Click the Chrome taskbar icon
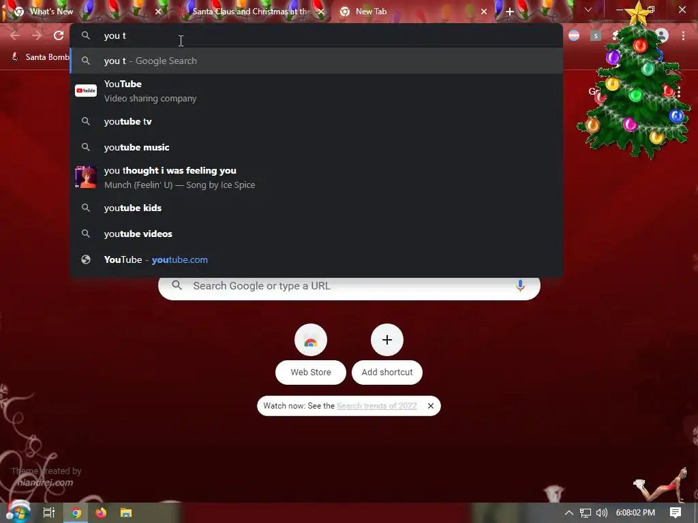The image size is (698, 523). (x=76, y=513)
